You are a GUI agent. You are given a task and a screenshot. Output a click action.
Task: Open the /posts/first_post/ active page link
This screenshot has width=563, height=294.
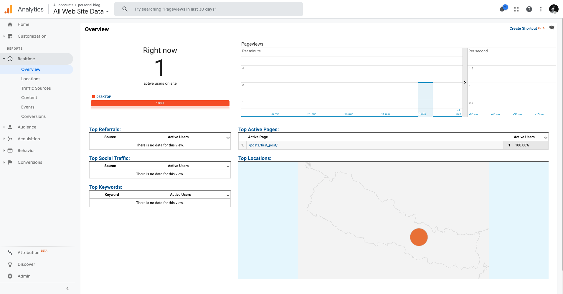[263, 145]
